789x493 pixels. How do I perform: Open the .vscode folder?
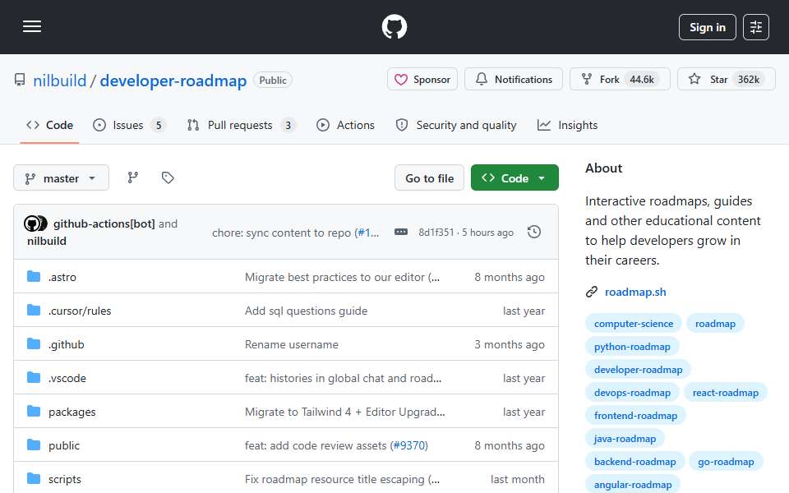(67, 378)
